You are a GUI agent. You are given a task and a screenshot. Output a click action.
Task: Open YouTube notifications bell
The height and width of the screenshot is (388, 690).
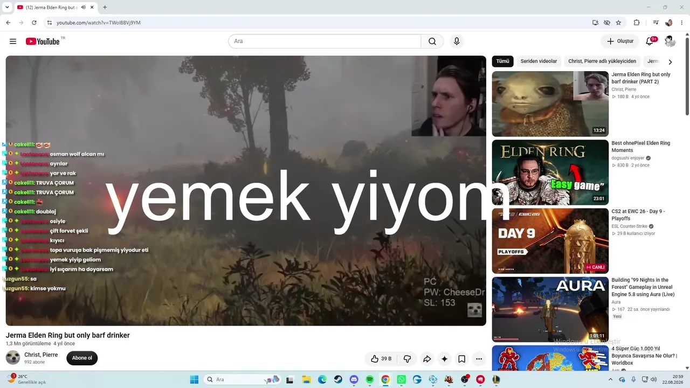[x=650, y=41]
